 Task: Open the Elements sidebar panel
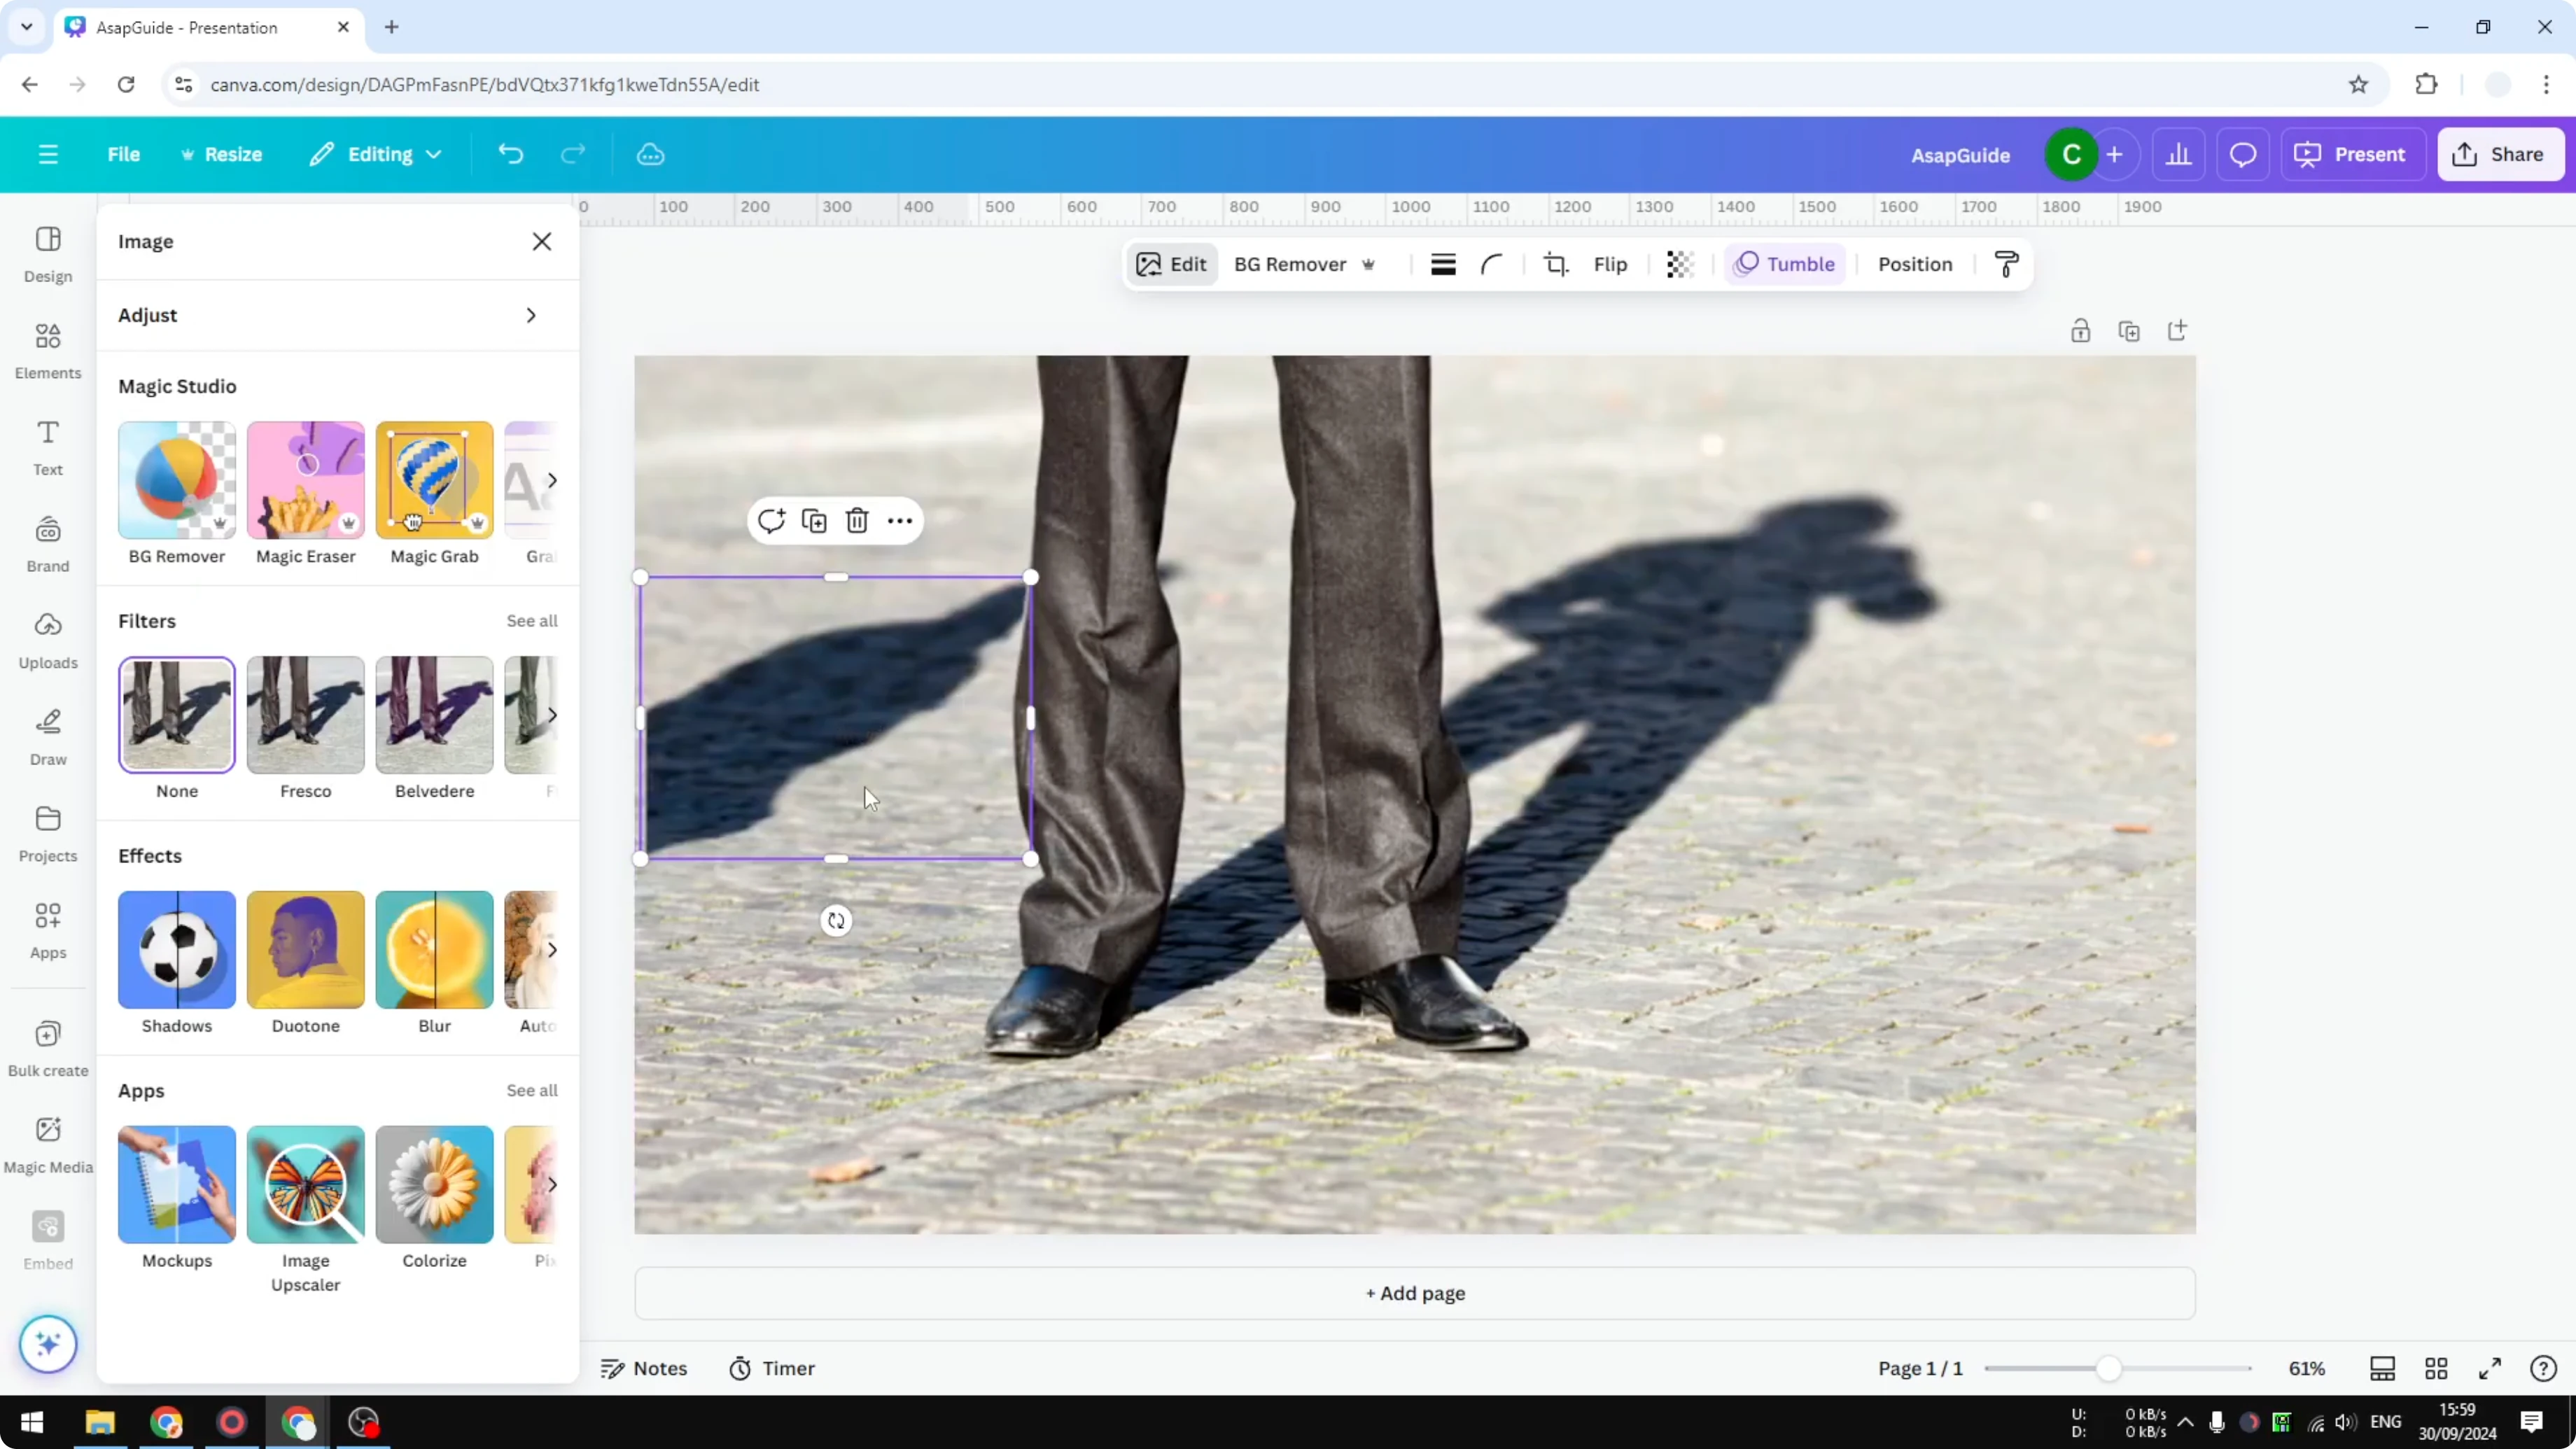pos(48,351)
